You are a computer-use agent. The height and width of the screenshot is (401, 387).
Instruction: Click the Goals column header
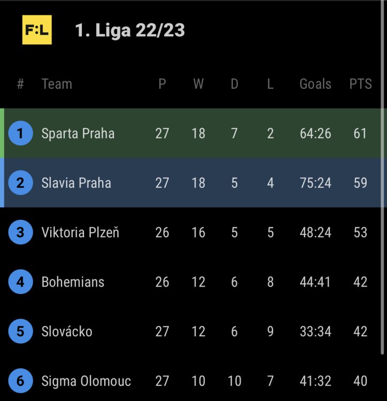click(315, 84)
